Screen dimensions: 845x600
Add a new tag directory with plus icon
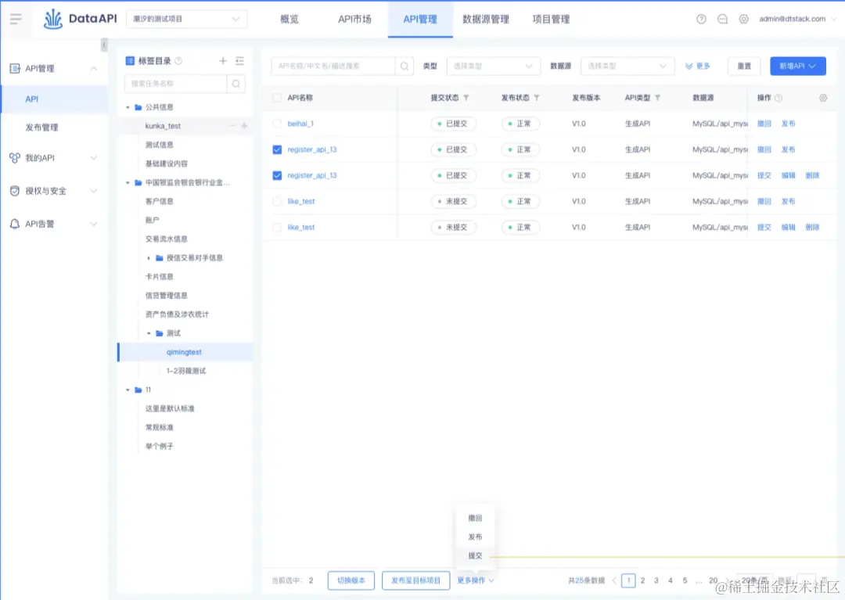point(222,61)
